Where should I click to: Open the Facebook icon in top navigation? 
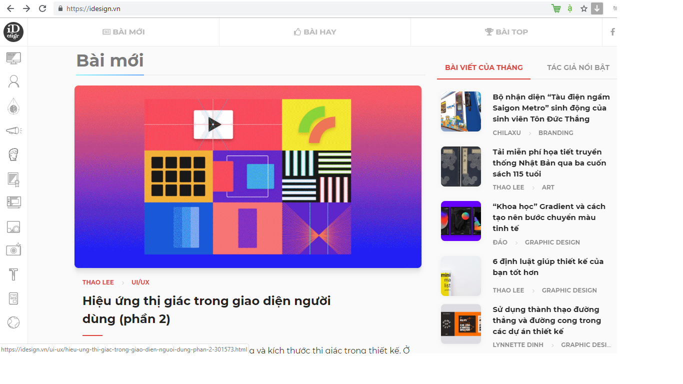point(612,32)
